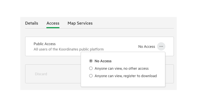The width and height of the screenshot is (197, 107).
Task: Select the No Access radio button
Action: 91,61
